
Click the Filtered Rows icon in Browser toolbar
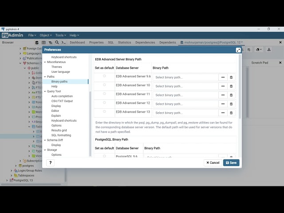point(50,43)
